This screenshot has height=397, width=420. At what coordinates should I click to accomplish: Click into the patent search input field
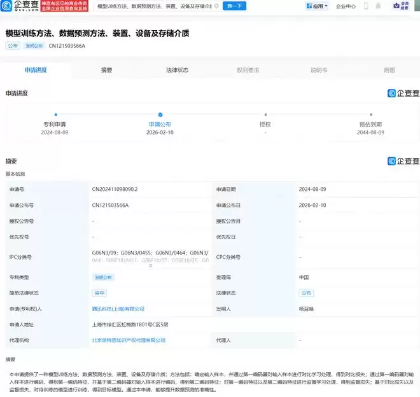coord(153,6)
